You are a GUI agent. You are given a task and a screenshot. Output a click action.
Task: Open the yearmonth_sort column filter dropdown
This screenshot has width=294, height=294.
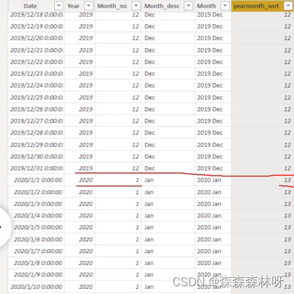tap(288, 6)
